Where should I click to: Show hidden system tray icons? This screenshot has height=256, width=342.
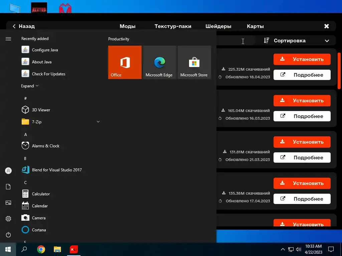[x=283, y=249]
